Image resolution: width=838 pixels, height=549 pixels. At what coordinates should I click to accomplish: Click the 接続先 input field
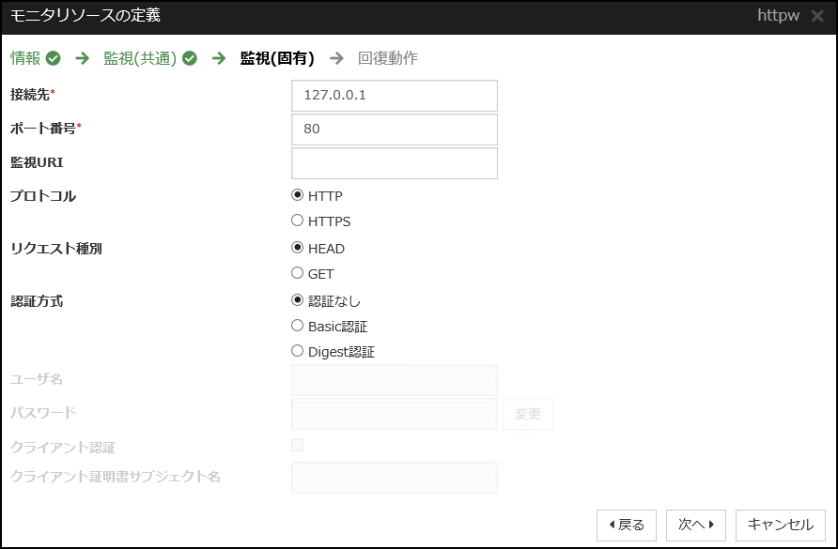(395, 96)
